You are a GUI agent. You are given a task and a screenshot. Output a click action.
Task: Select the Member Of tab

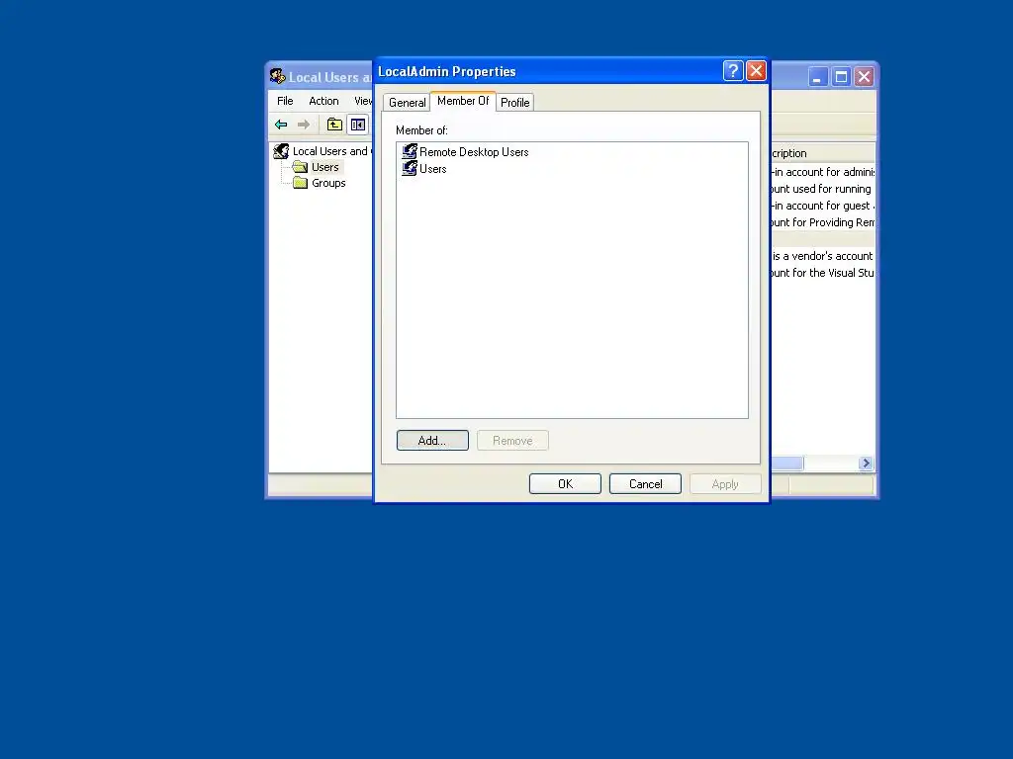pos(463,101)
